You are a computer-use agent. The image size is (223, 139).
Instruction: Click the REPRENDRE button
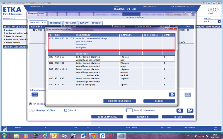coord(142,117)
